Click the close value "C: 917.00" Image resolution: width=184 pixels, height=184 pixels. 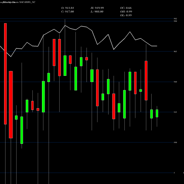tap(68, 12)
